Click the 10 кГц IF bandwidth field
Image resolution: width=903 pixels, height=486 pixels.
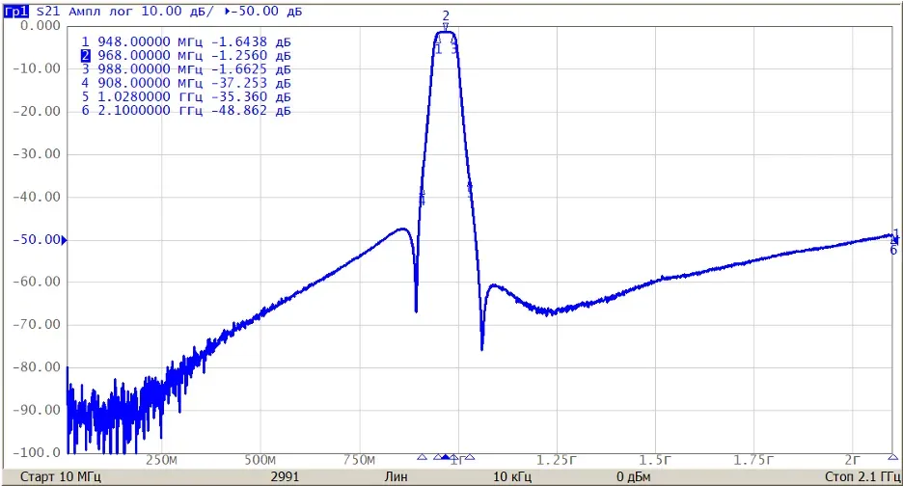pos(512,476)
